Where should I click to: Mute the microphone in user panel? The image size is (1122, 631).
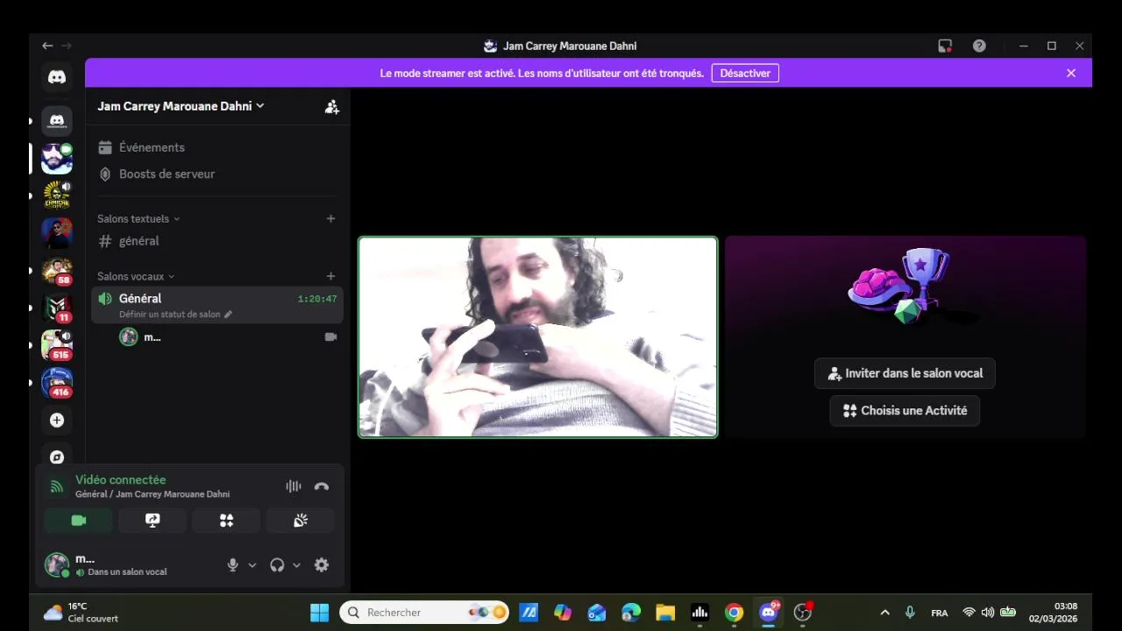[232, 565]
